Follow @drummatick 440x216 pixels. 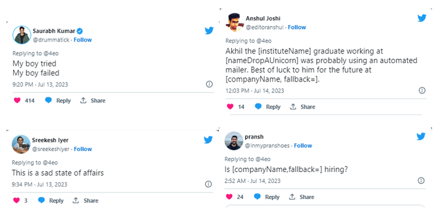coord(83,40)
